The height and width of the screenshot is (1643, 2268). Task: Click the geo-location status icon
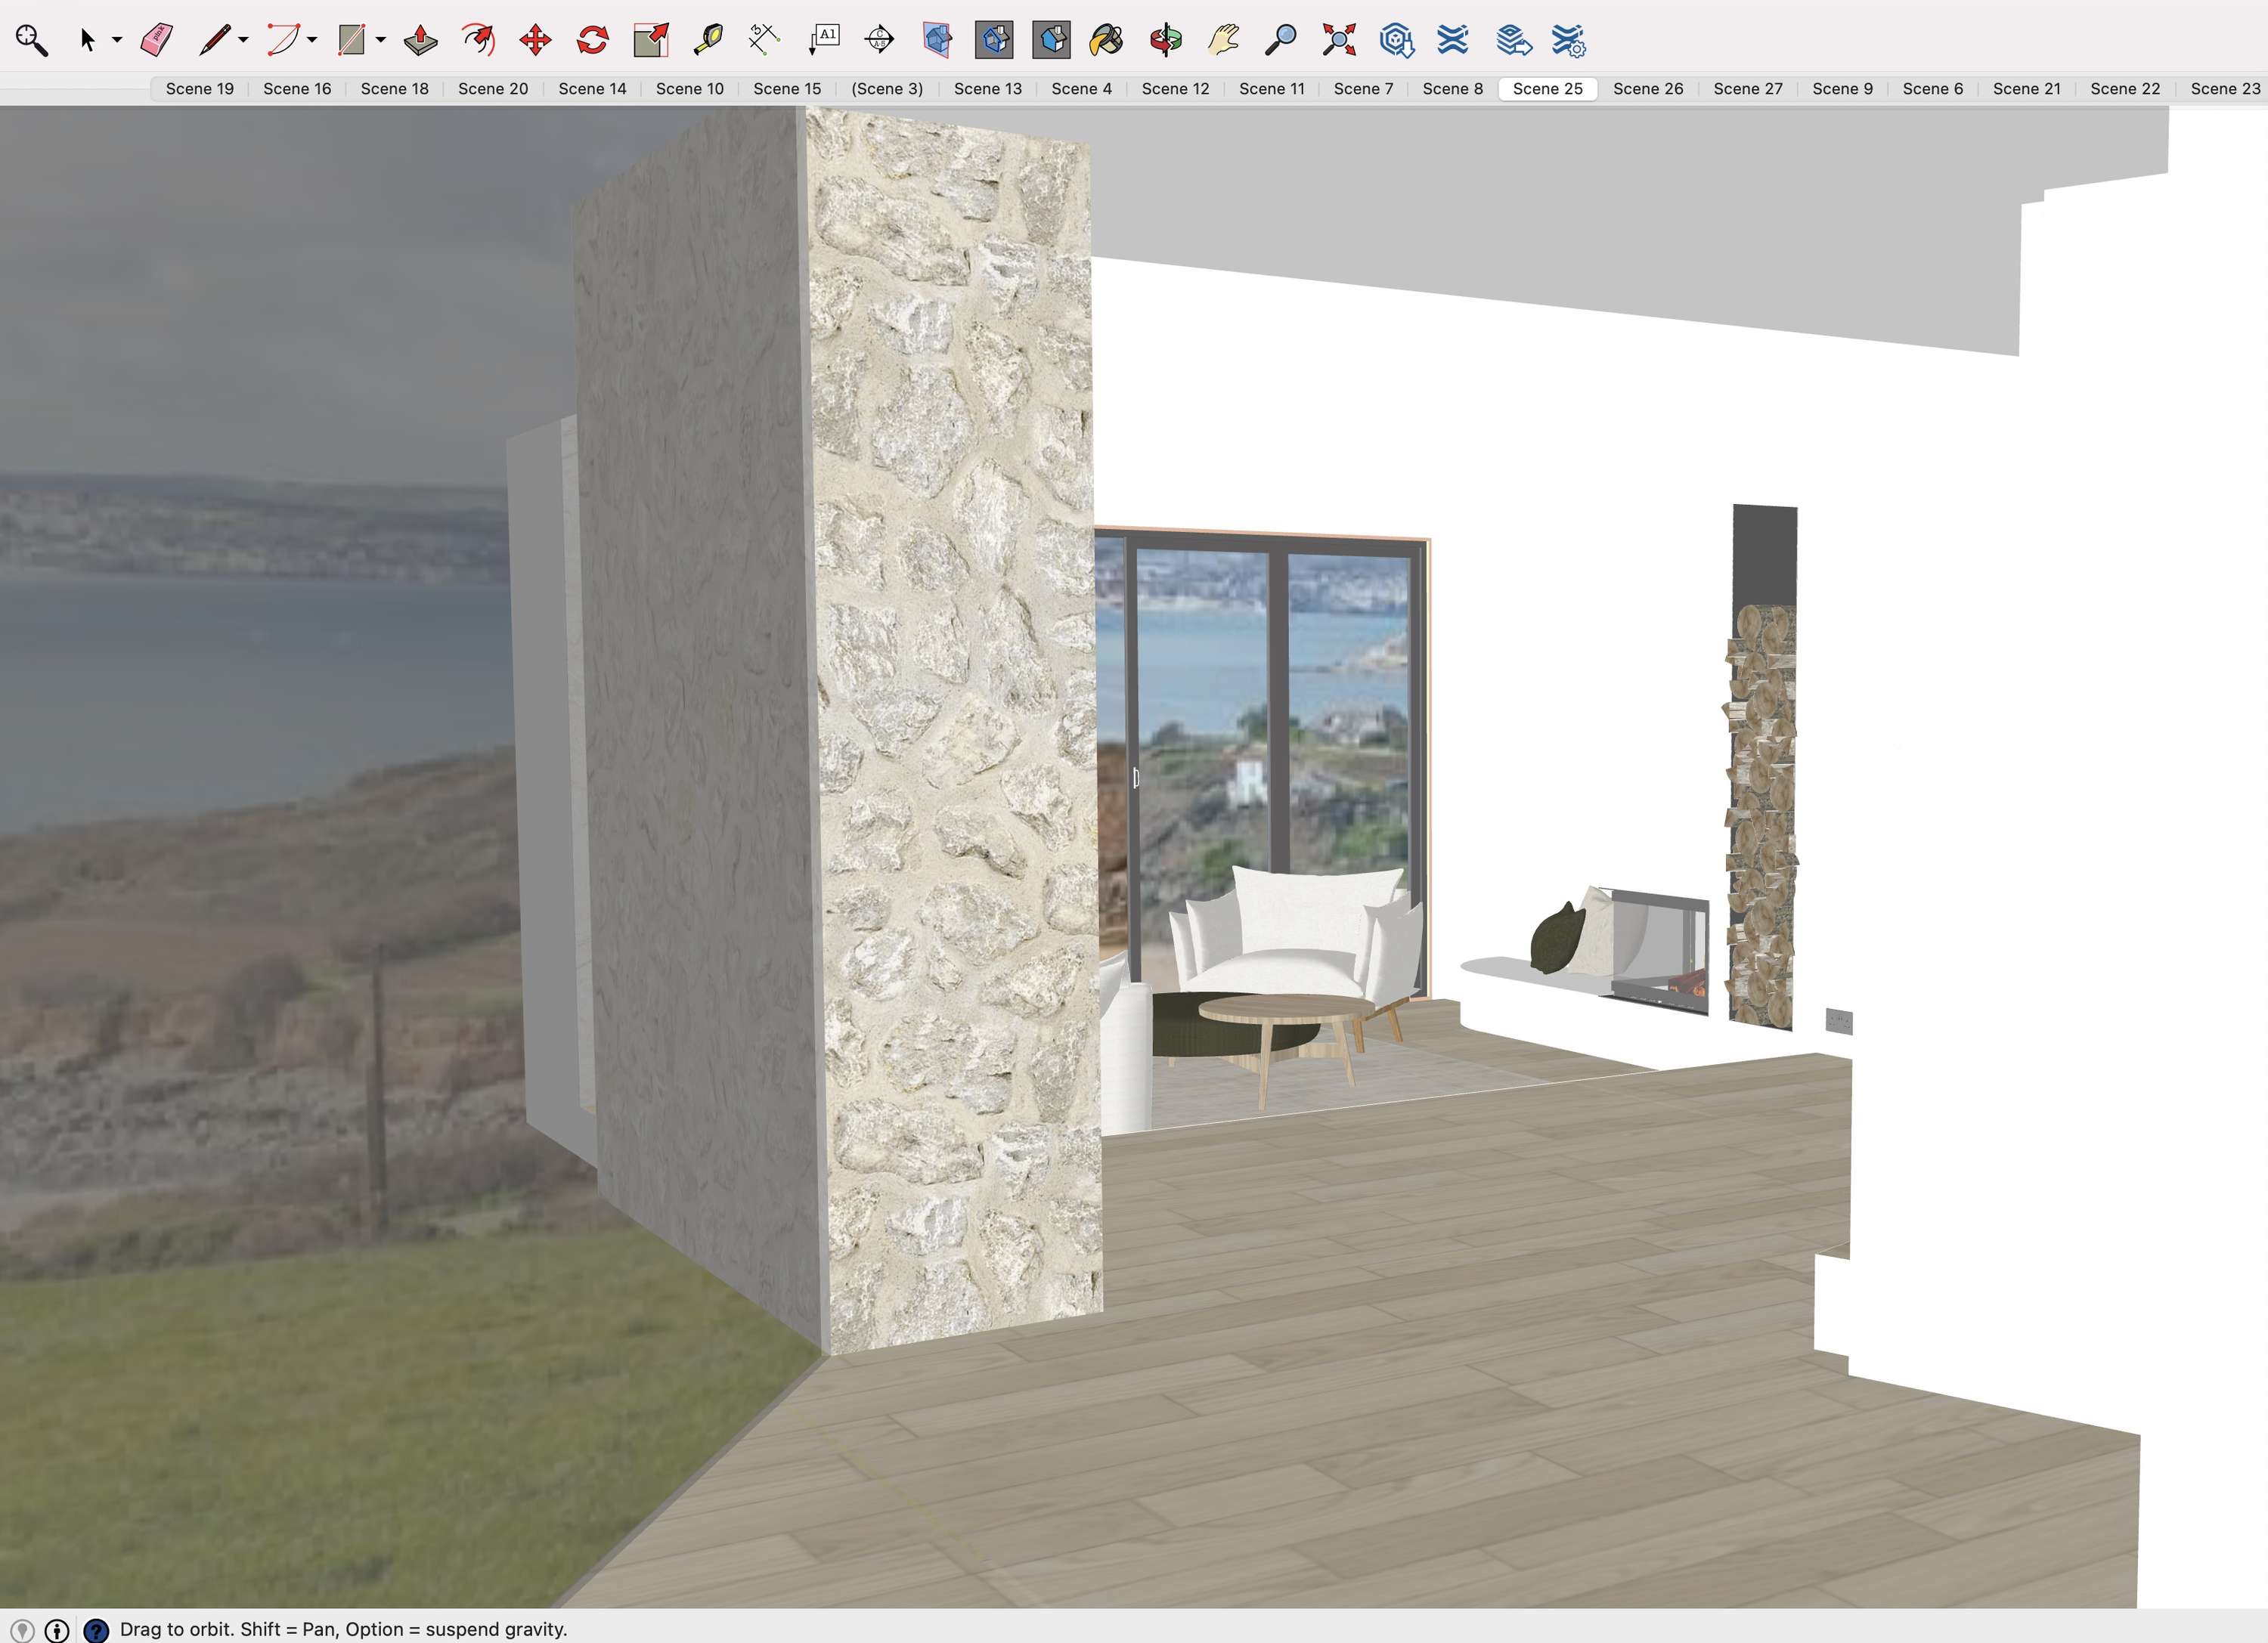(22, 1630)
